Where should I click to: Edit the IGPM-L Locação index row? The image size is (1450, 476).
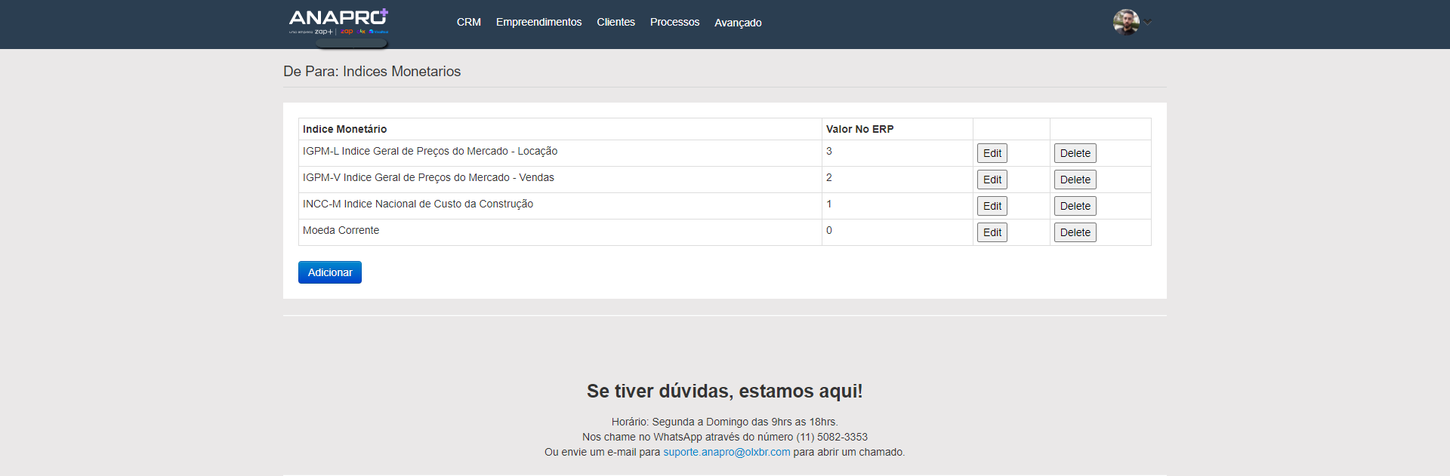point(992,153)
